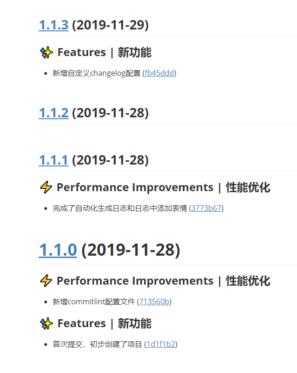The image size is (297, 373).
Task: Open commit fb45ddd link
Action: pos(159,73)
